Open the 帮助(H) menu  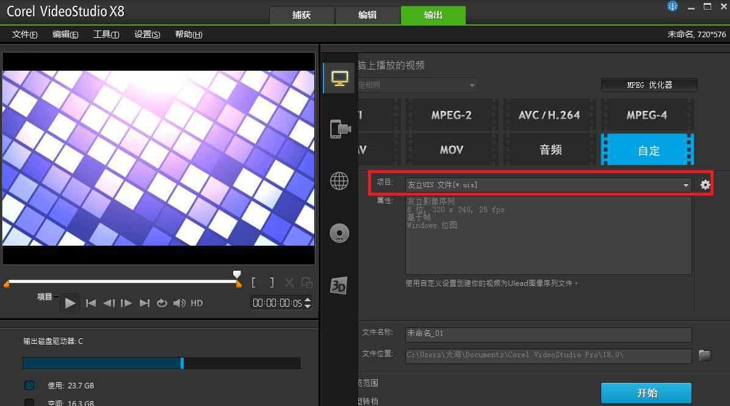tap(189, 34)
